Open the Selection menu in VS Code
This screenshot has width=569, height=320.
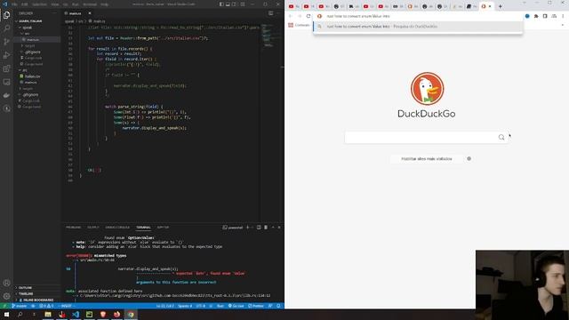pyautogui.click(x=39, y=4)
